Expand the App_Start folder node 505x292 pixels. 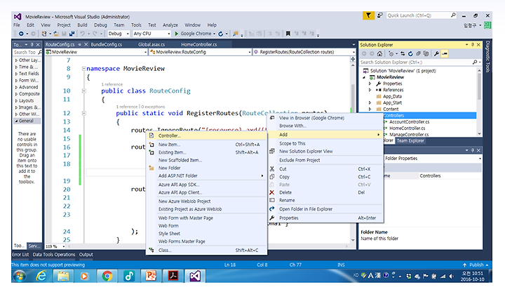click(370, 102)
